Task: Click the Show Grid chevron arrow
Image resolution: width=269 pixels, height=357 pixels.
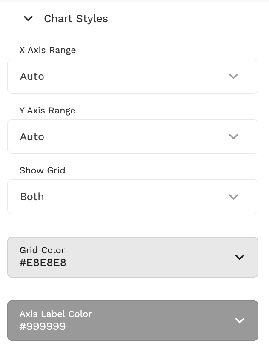Action: [x=233, y=197]
